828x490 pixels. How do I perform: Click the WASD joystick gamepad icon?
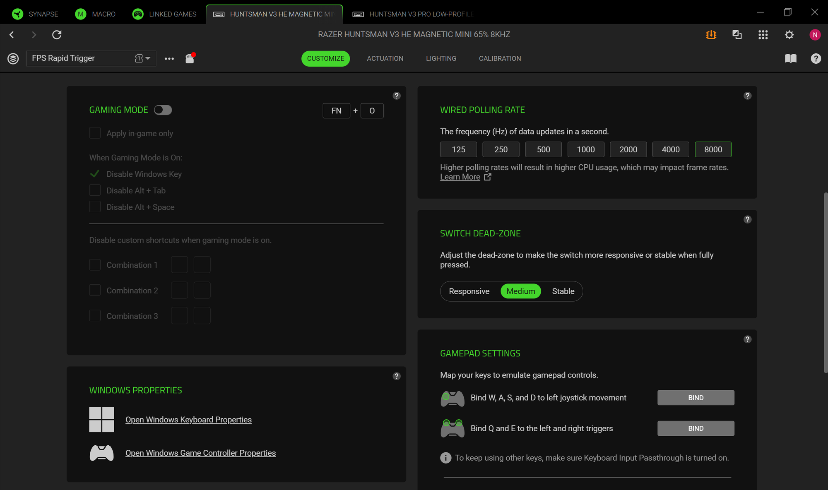tap(453, 399)
